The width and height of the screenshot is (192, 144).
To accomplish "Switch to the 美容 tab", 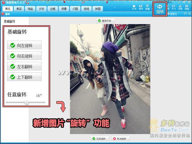I will [x=19, y=9].
